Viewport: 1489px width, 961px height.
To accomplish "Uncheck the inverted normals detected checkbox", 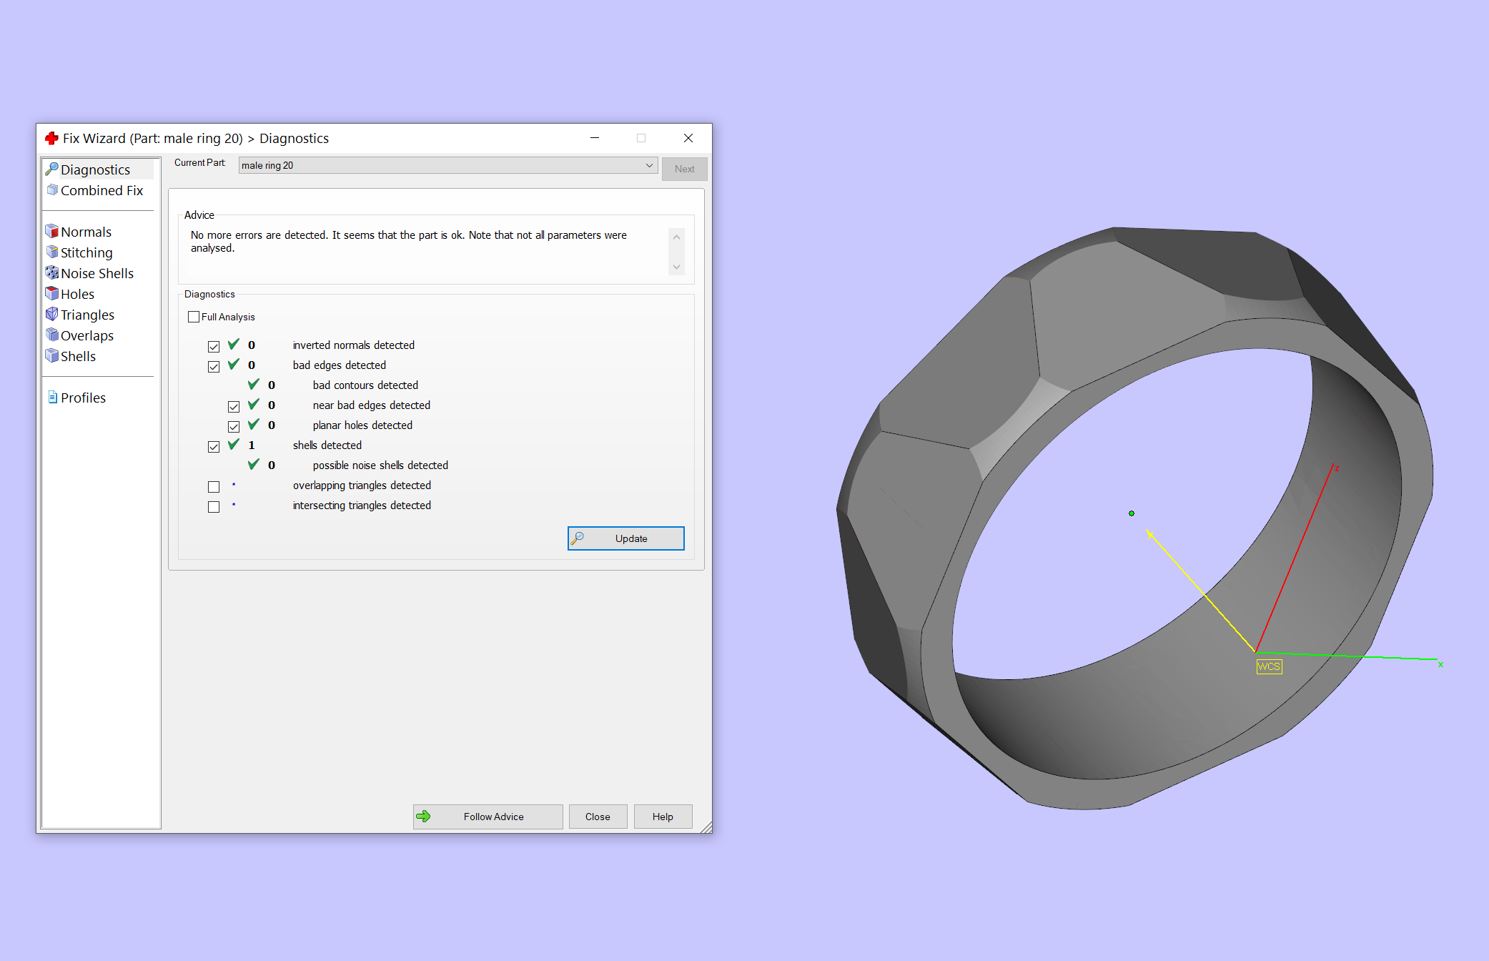I will (x=214, y=347).
